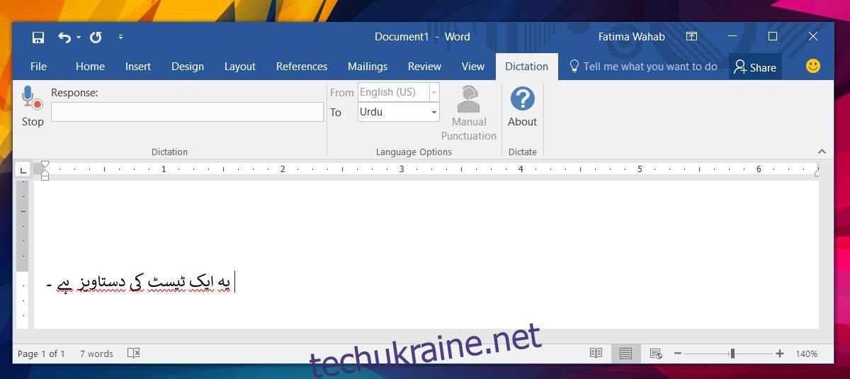Select the Dictation tab
The image size is (850, 379).
(x=526, y=67)
